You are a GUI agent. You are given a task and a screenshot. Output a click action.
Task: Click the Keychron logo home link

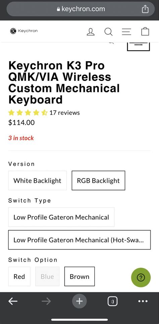coord(24,31)
